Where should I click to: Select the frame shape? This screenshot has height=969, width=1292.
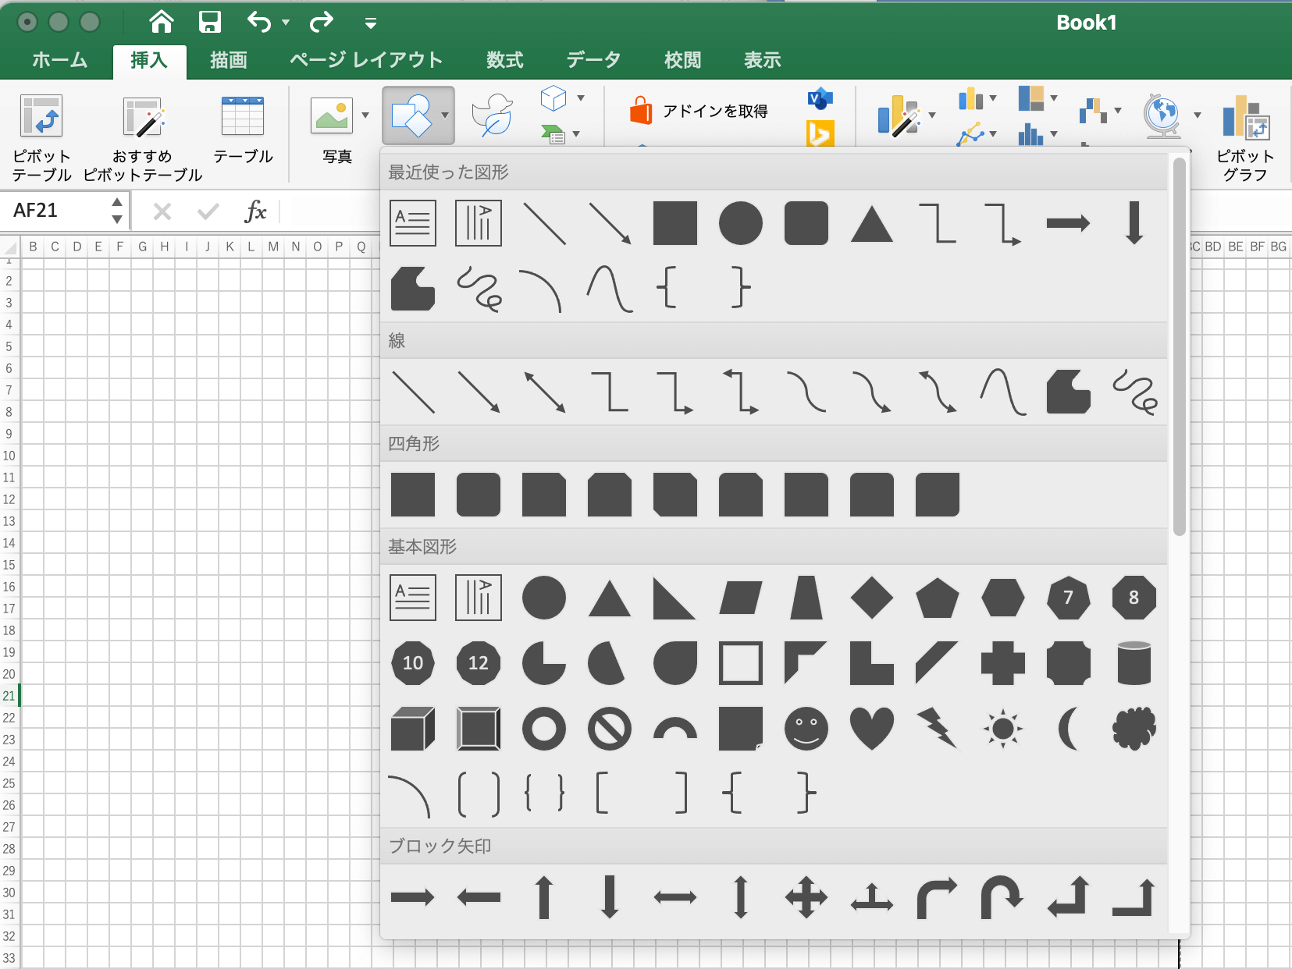tap(741, 663)
